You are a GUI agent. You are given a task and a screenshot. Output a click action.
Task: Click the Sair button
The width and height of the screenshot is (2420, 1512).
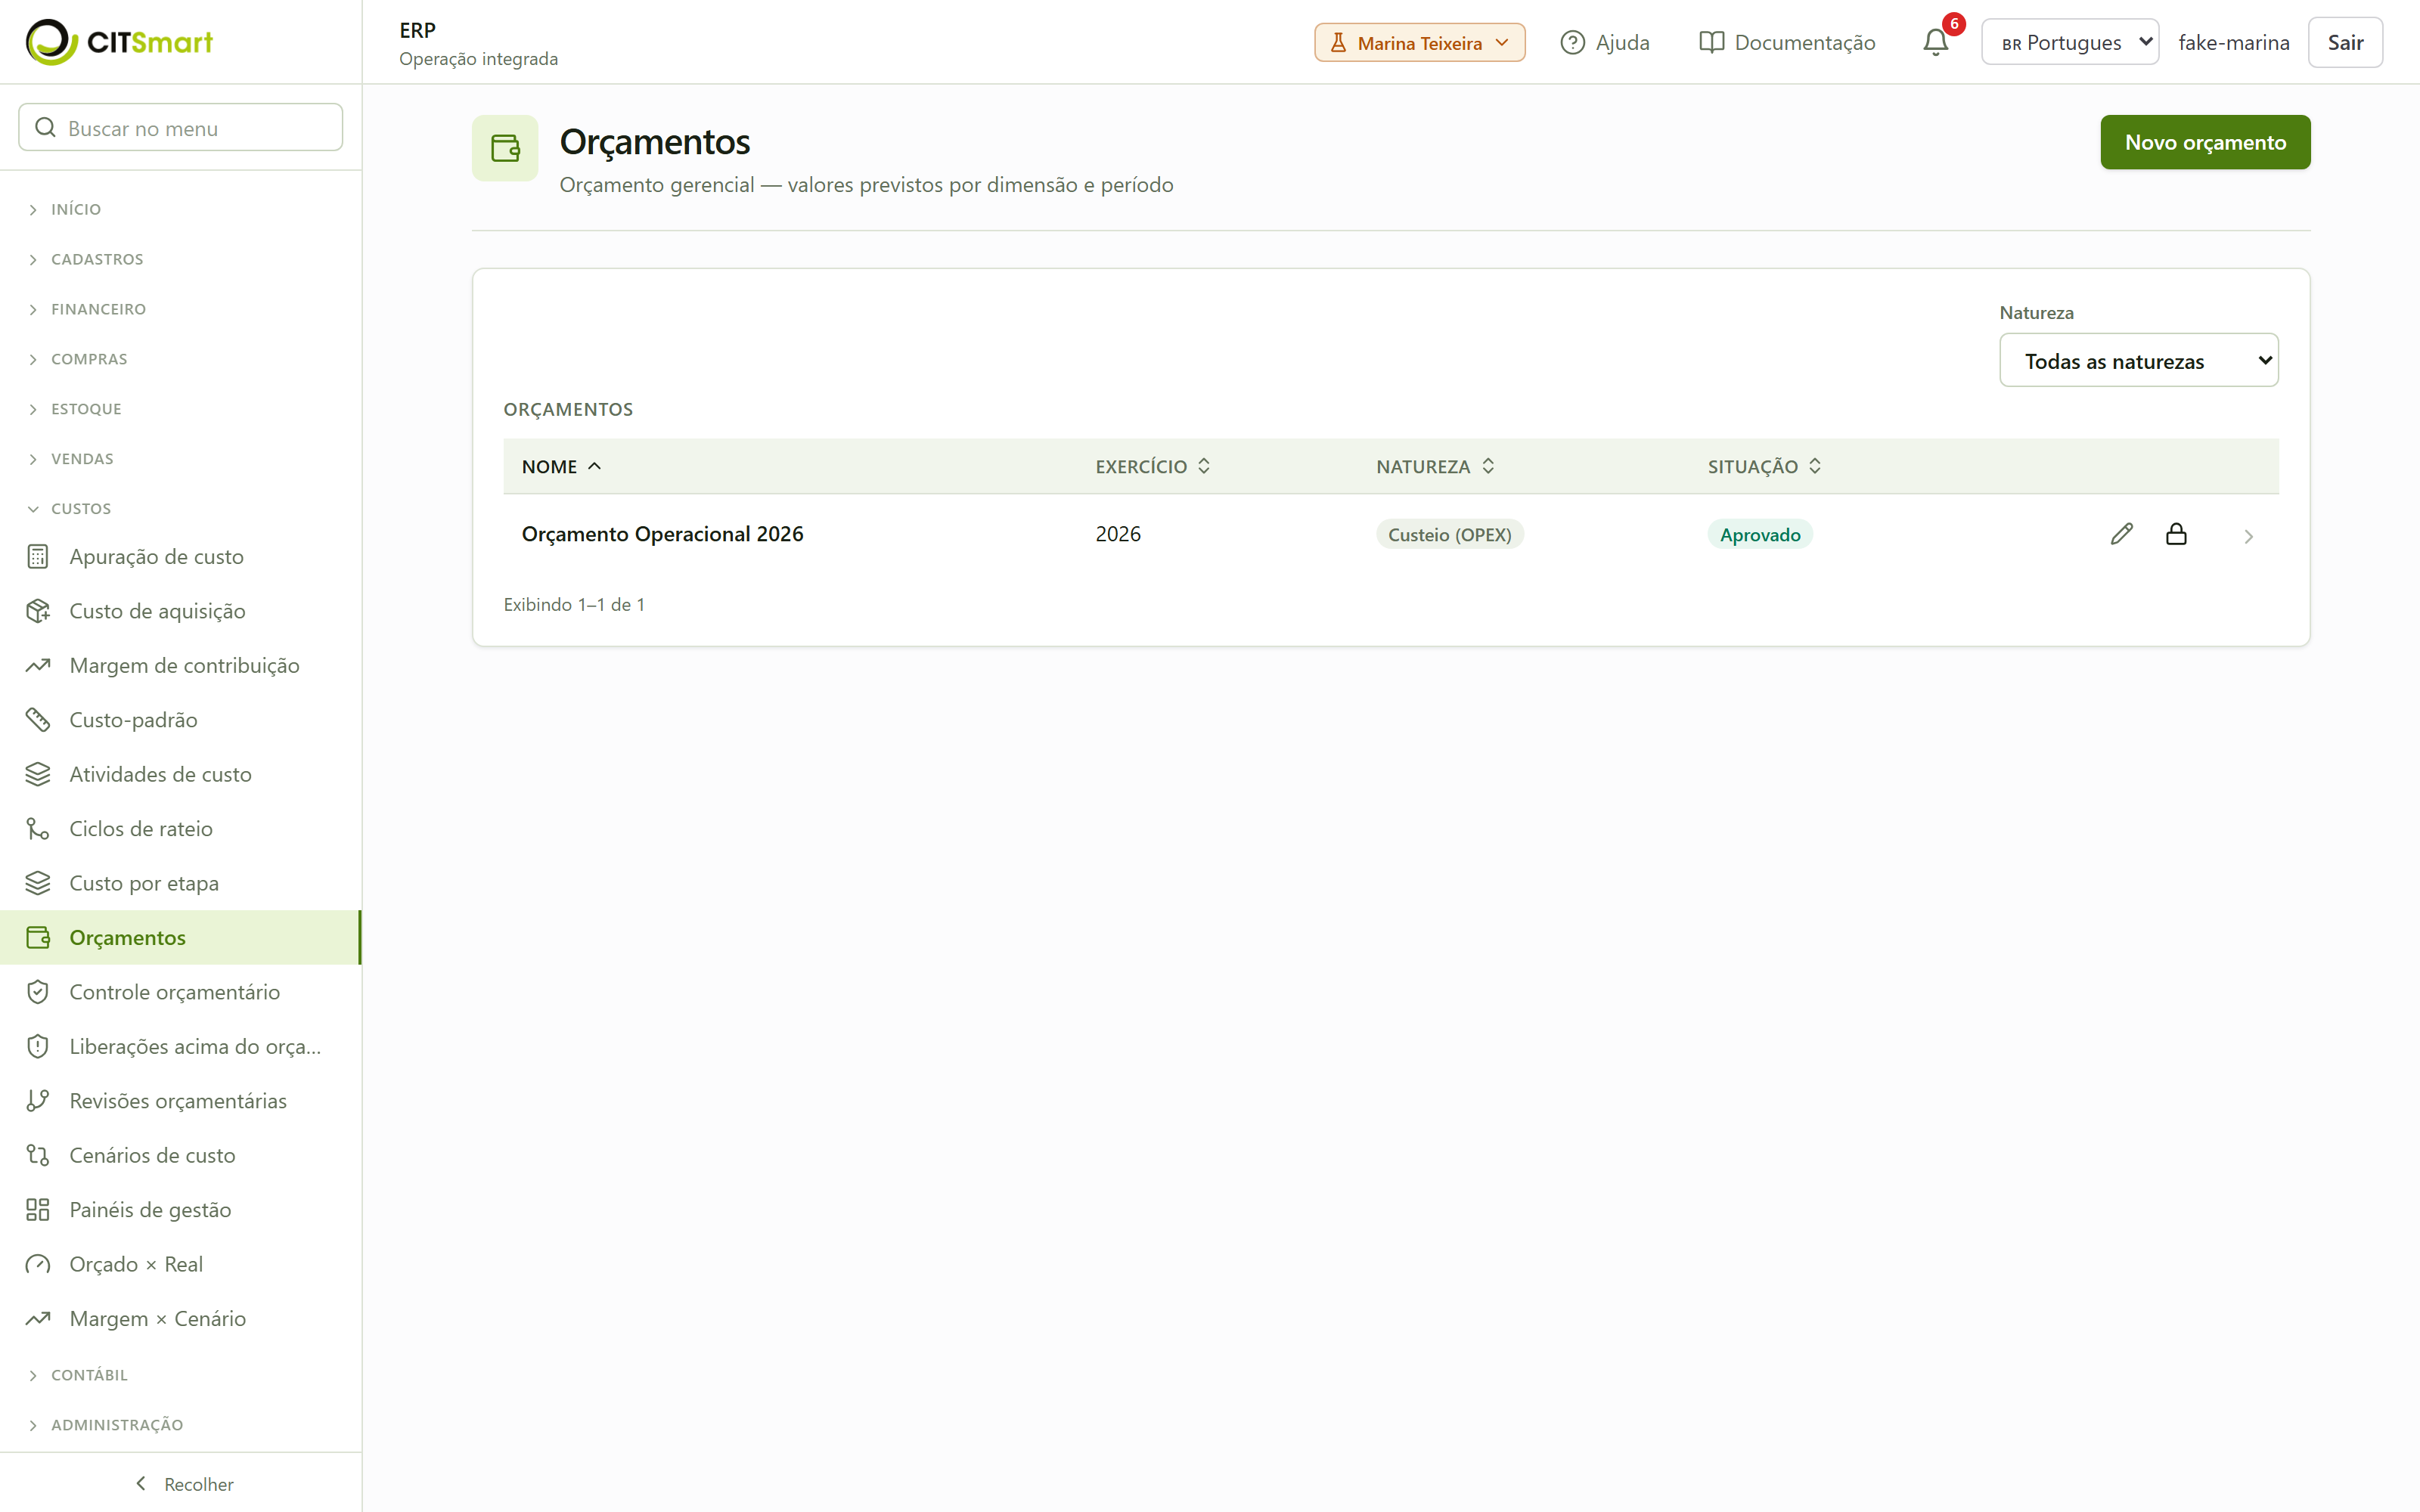pyautogui.click(x=2344, y=42)
